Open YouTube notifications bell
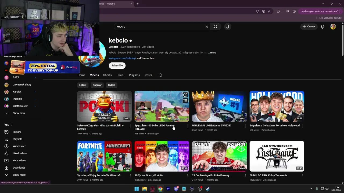 pos(323,27)
